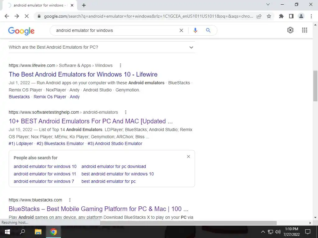Viewport: 318px width, 238px height.
Task: Open more options for bluestacks.com result
Action: [x=70, y=200]
